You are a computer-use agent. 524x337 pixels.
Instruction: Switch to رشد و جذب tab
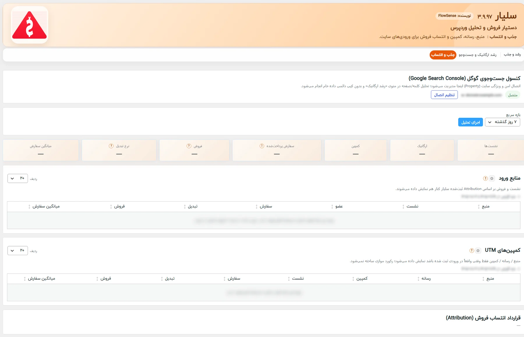tap(512, 55)
